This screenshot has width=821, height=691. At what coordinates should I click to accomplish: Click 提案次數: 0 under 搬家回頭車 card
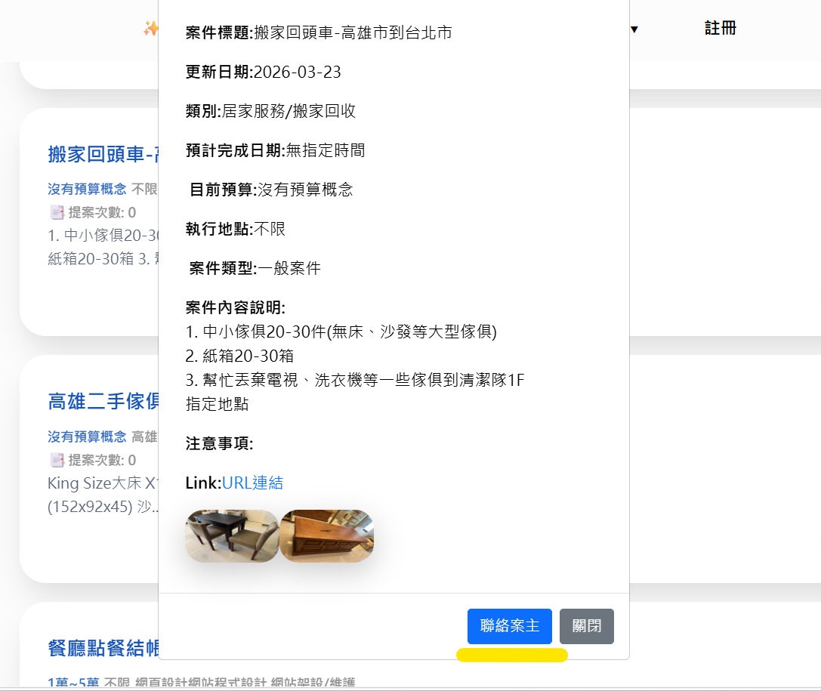102,212
